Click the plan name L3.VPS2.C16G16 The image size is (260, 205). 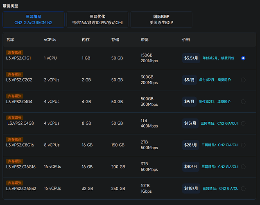point(21,166)
